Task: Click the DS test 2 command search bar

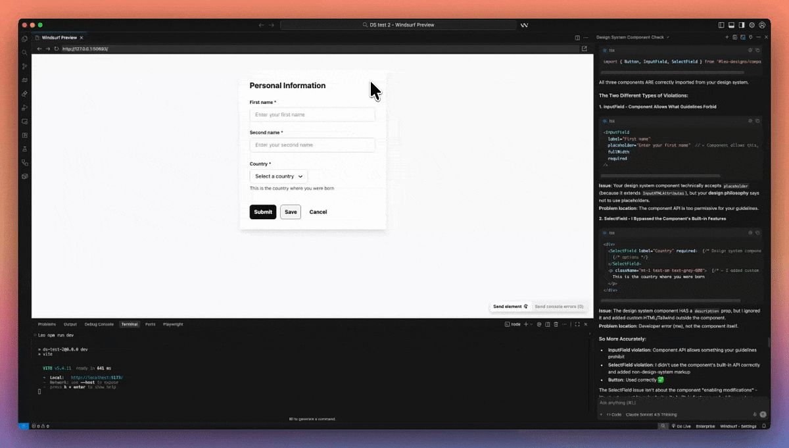Action: click(398, 25)
